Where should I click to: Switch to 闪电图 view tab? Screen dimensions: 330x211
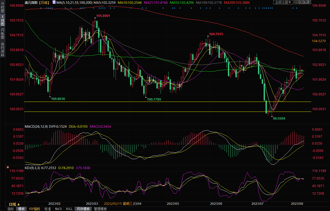3,33
